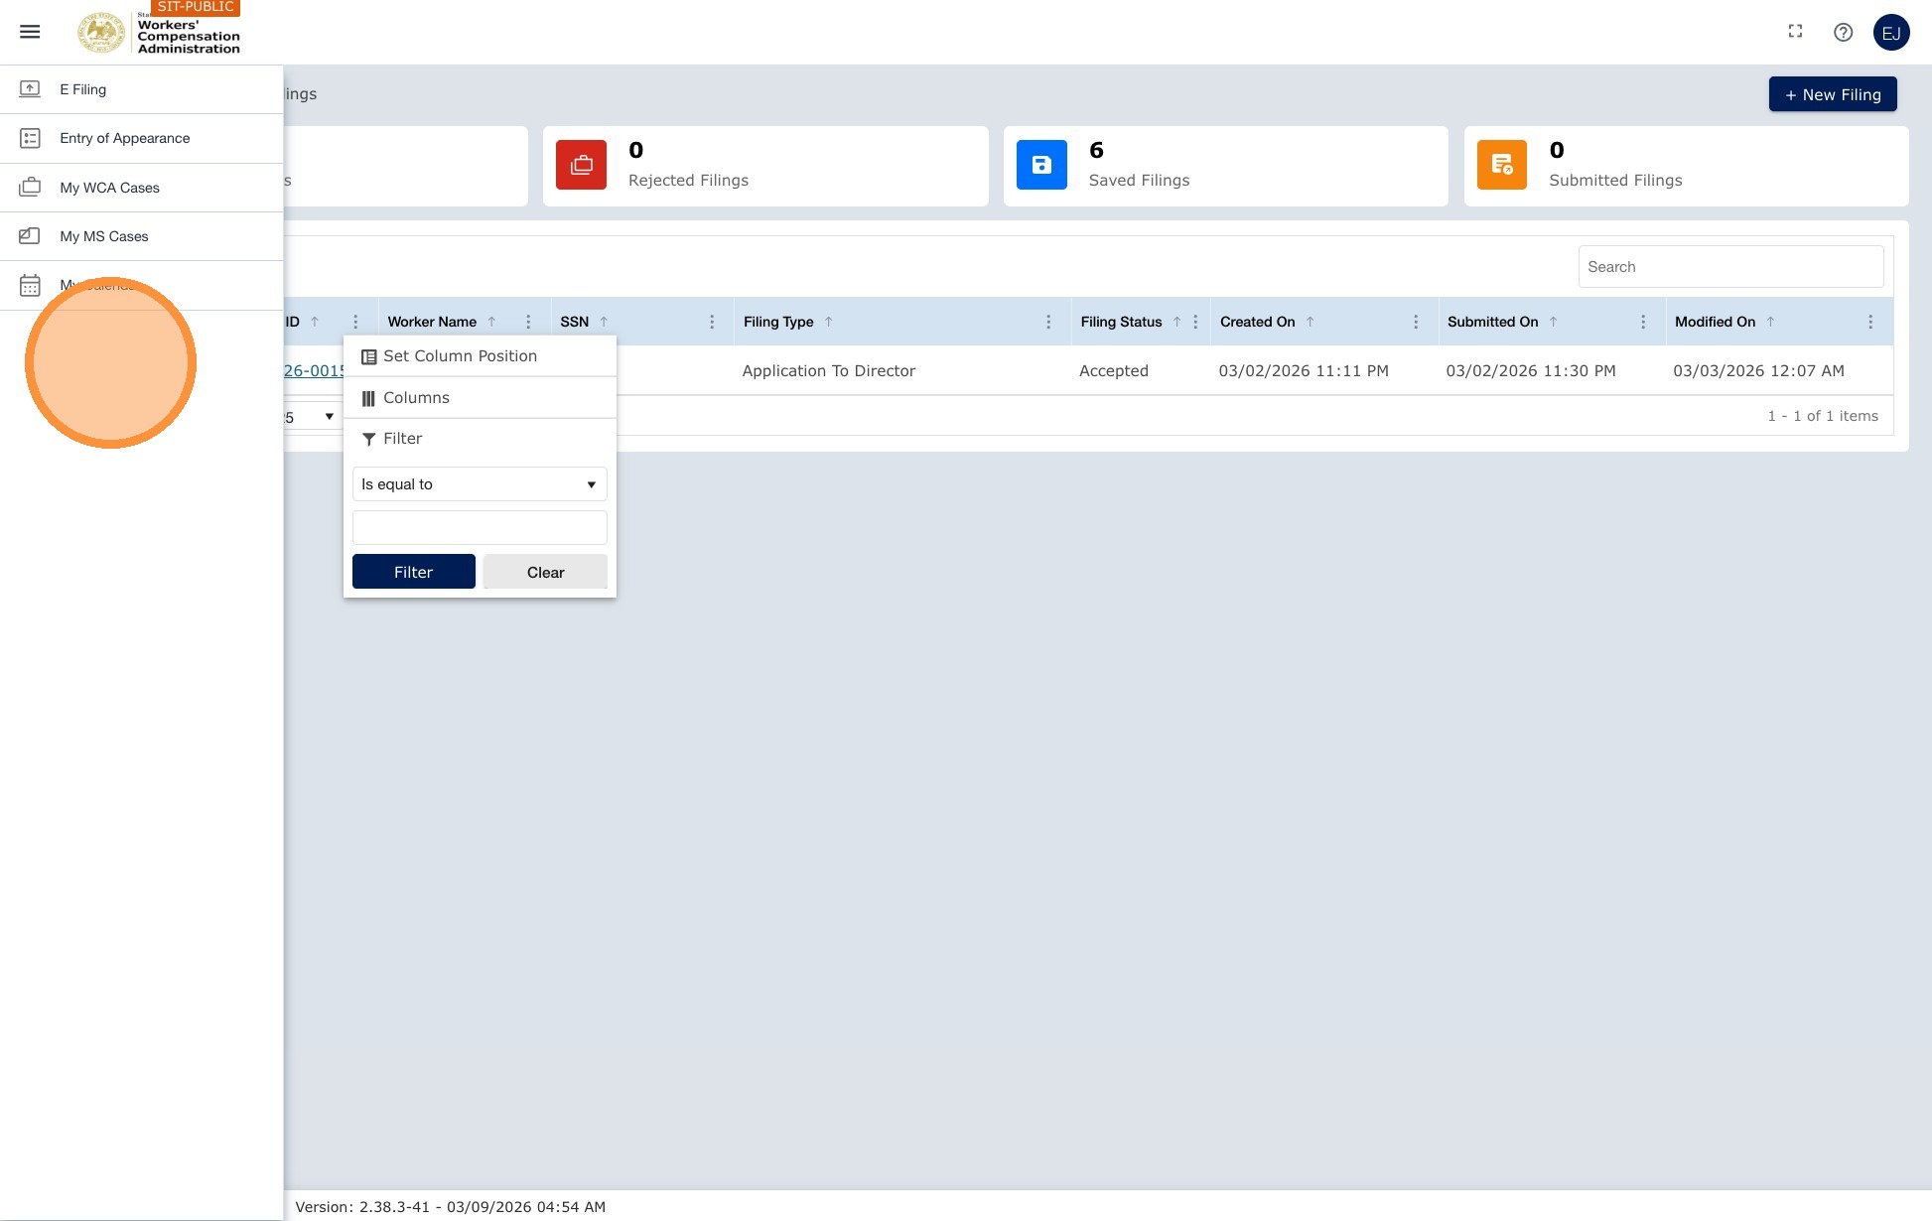The image size is (1932, 1221).
Task: Click the blue Saved Filings disk icon
Action: click(x=1041, y=165)
